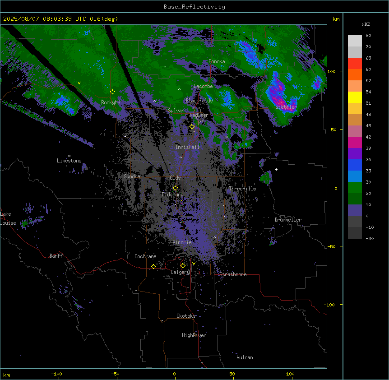The image size is (389, 380).
Task: Click the Banff label
Action: (56, 256)
